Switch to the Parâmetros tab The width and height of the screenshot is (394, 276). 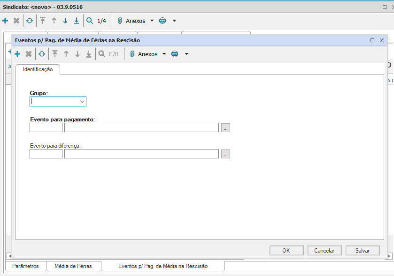pos(26,266)
